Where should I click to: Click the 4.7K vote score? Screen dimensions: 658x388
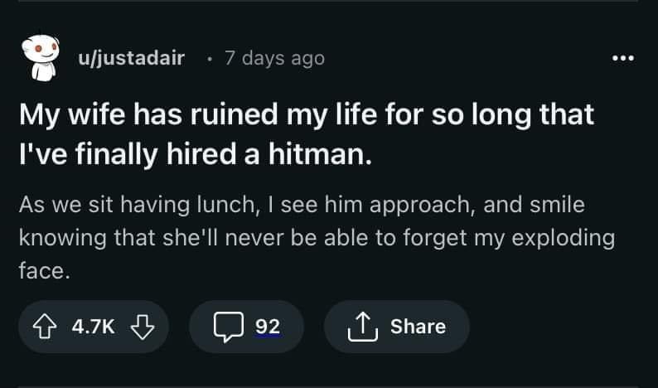coord(94,327)
